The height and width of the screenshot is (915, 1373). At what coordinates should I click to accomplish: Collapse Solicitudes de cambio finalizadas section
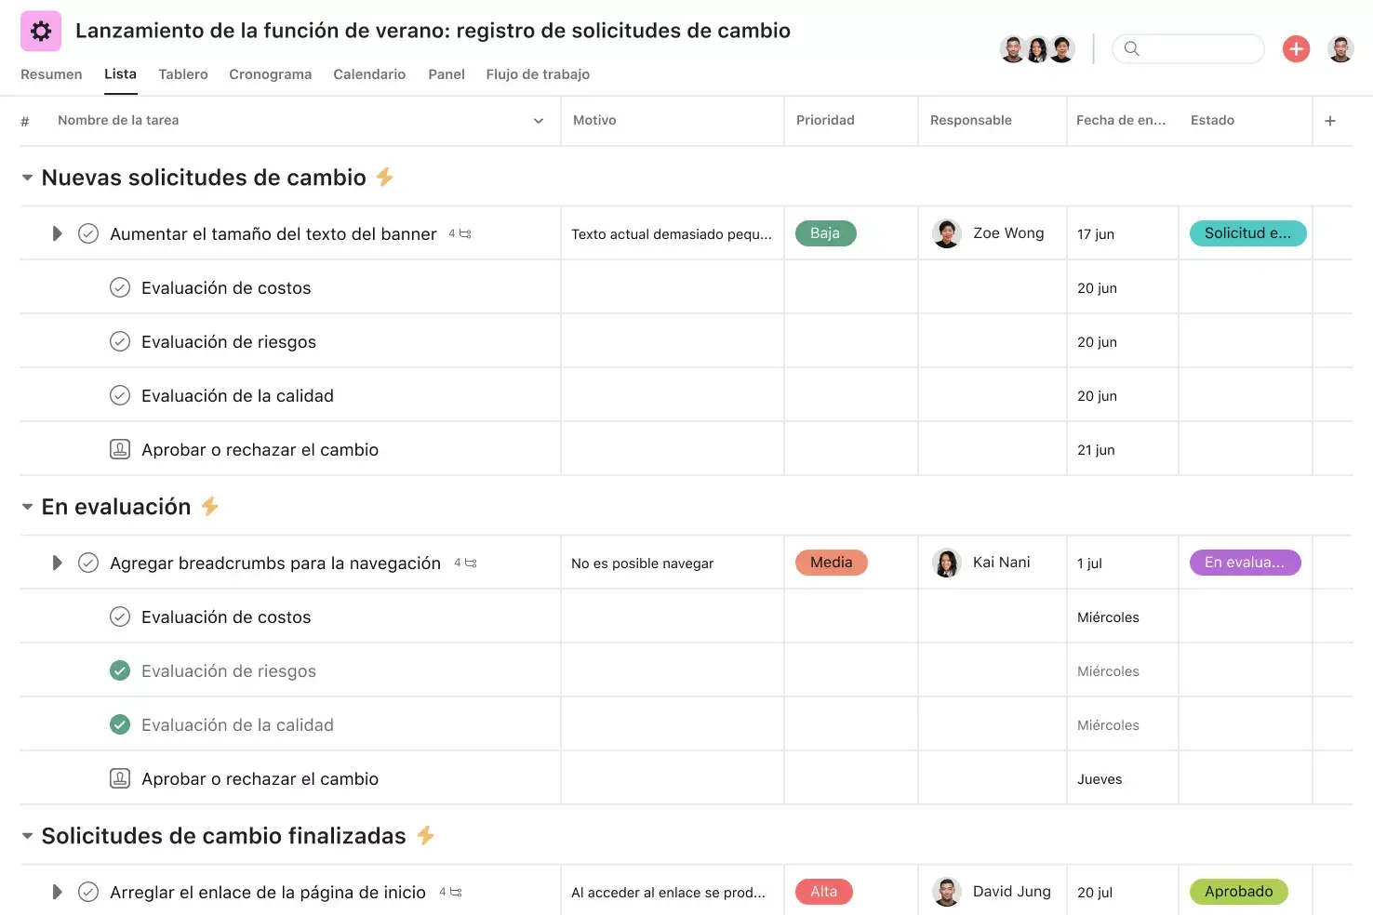(27, 836)
